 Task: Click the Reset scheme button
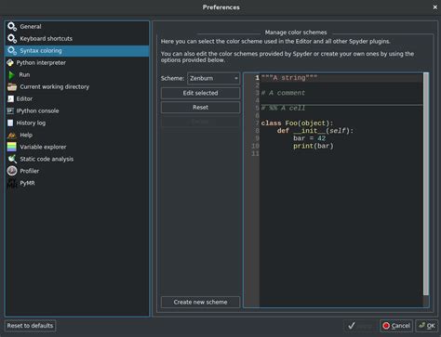point(200,108)
